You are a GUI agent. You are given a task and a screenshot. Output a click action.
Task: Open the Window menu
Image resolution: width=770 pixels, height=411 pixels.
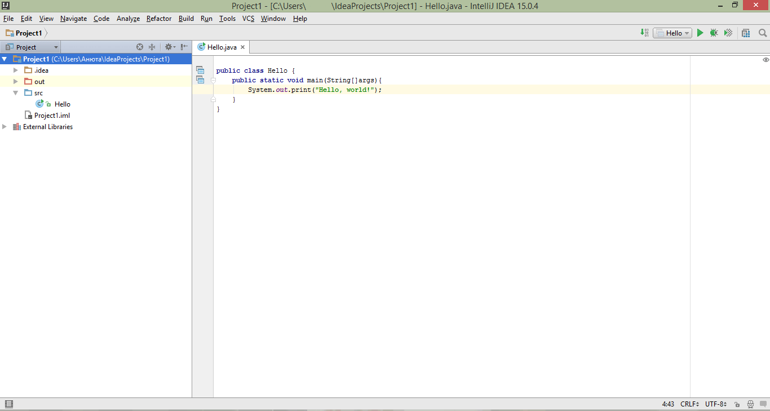pos(273,19)
